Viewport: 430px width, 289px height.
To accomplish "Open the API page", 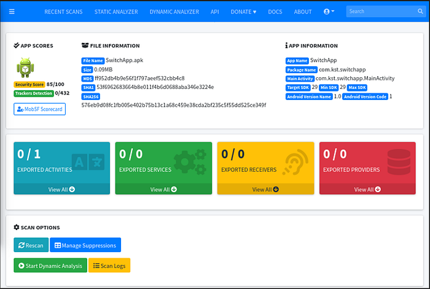I will pos(215,12).
